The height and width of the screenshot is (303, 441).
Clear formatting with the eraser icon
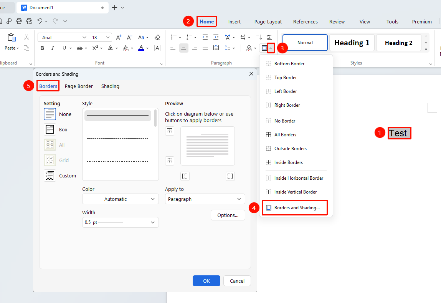coord(157,37)
